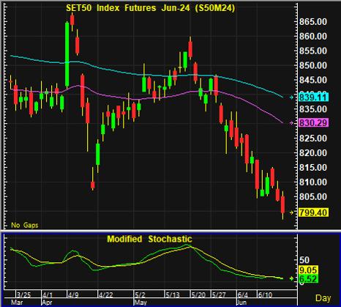The image size is (341, 307).
Task: Click the 5/20 date on the time axis
Action: [199, 295]
